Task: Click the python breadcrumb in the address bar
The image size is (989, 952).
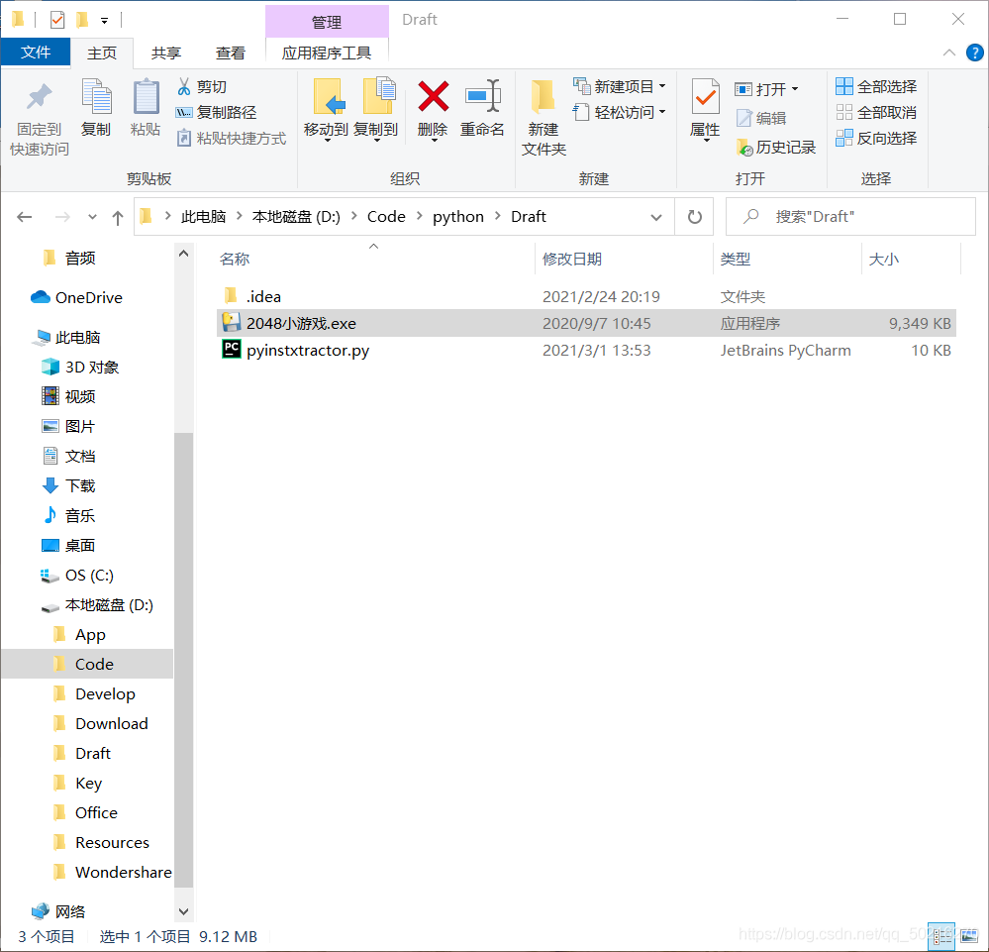Action: pyautogui.click(x=458, y=217)
